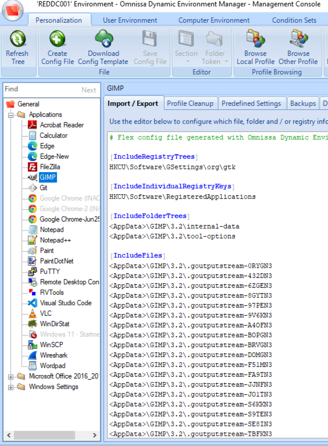Select the PuTTY icon in tree
This screenshot has width=328, height=446.
coord(32,271)
